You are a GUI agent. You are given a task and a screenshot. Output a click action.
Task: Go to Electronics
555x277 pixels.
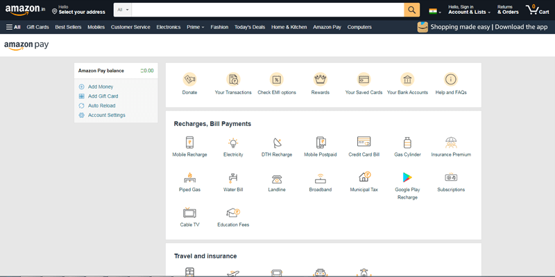point(169,27)
